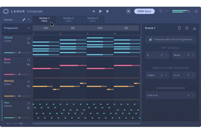Adjust the Arp track volume slider
201x134 pixels.
coord(19,118)
